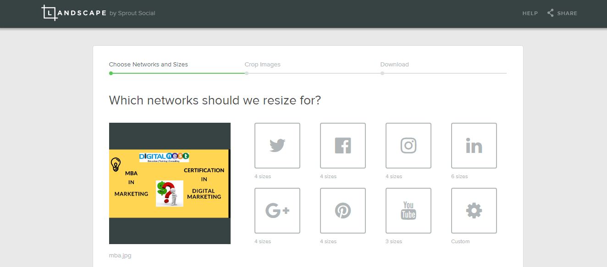Viewport: 607px width, 267px height.
Task: Click the Download progress dot
Action: point(382,73)
